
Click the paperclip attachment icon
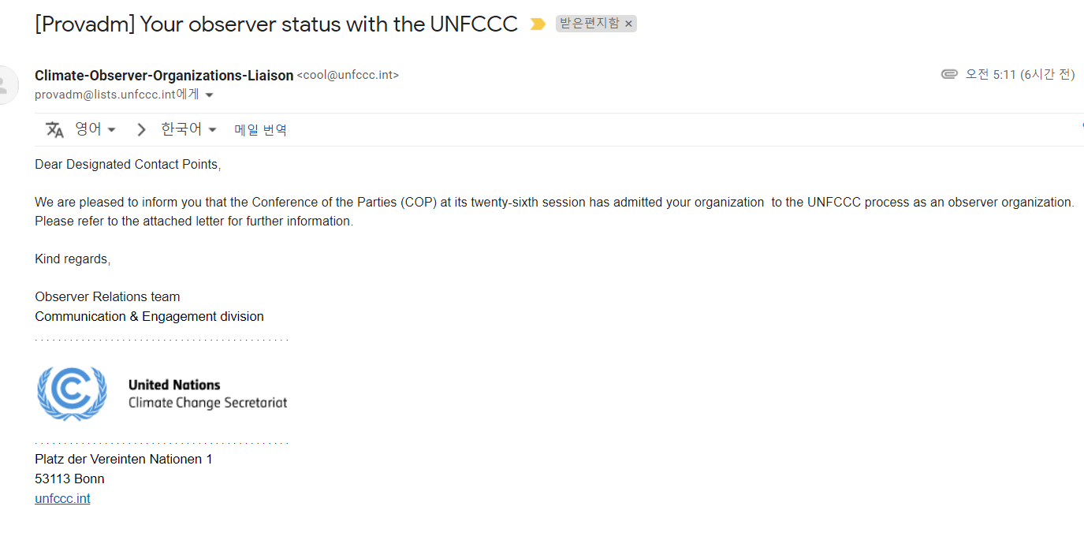949,74
